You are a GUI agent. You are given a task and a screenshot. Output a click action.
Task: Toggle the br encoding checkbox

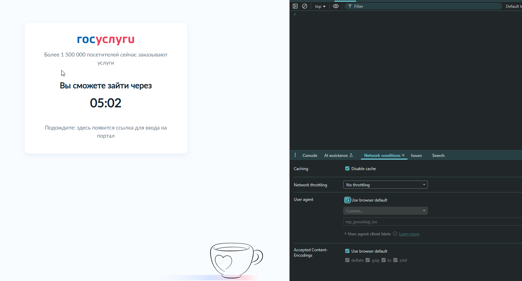tap(384, 260)
